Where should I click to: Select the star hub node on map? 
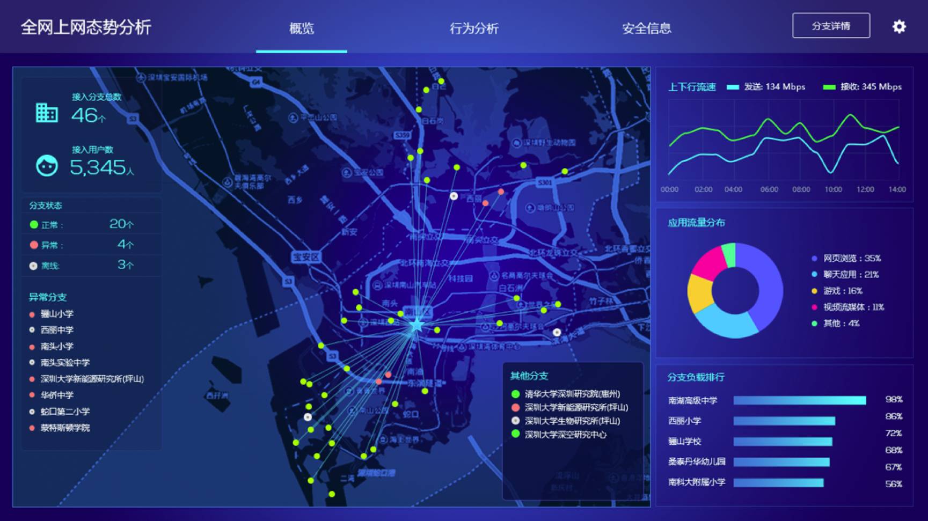(x=416, y=324)
